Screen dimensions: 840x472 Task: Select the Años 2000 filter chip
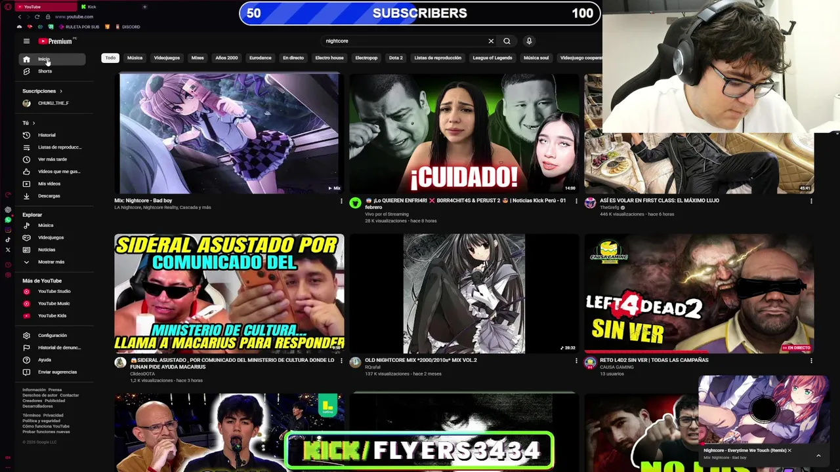pyautogui.click(x=226, y=58)
